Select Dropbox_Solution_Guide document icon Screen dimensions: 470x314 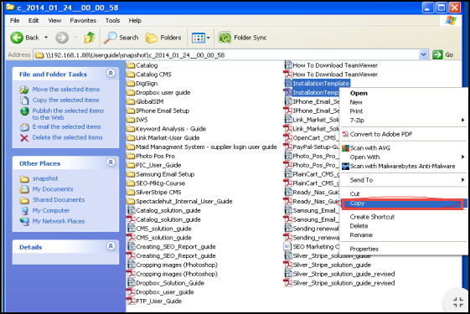tap(131, 282)
